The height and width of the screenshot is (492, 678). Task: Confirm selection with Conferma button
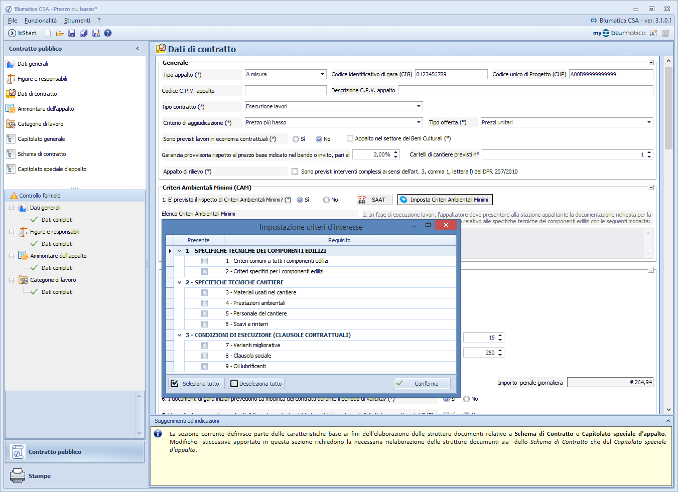(422, 384)
